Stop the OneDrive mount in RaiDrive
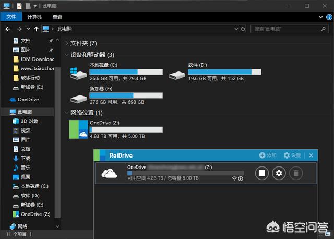 click(262, 173)
